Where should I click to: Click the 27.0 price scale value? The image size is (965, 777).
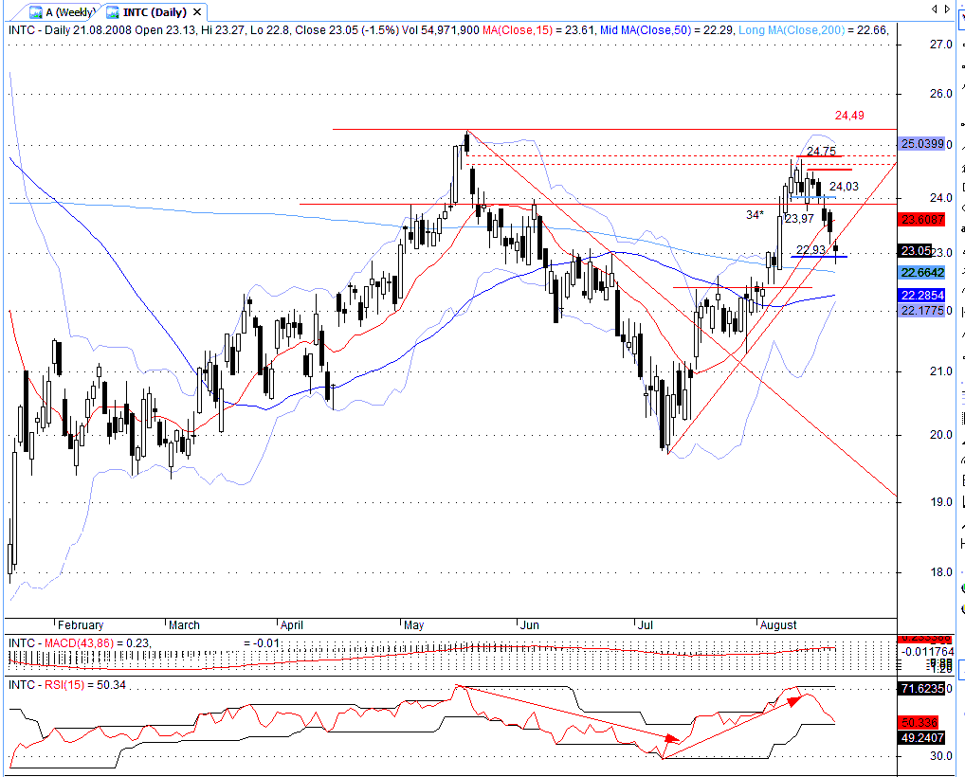coord(941,45)
